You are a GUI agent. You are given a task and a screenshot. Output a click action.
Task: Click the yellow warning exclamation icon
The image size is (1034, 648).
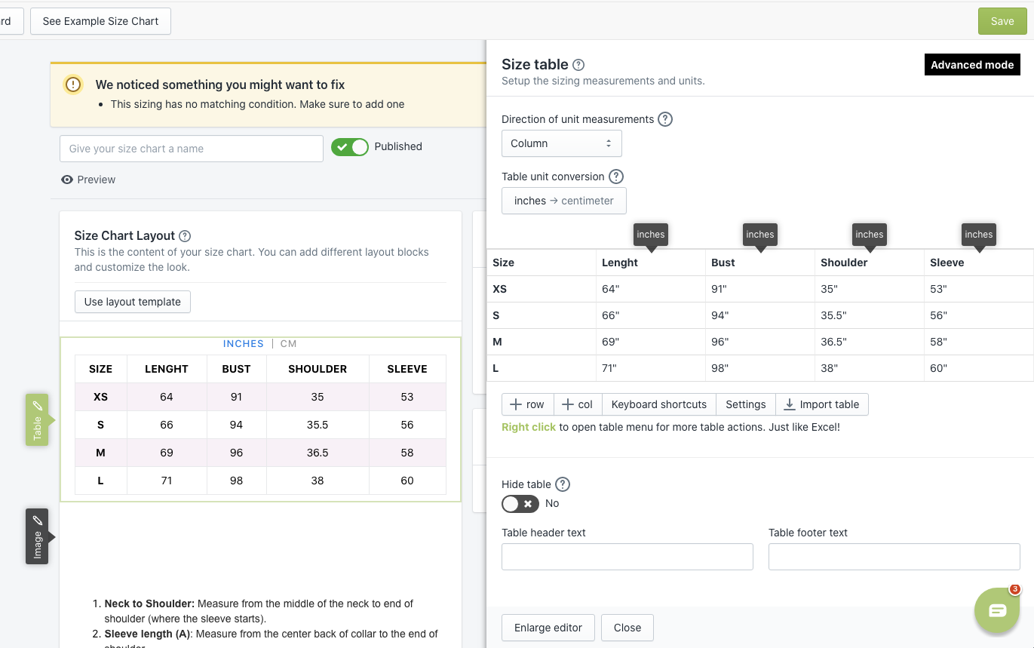pyautogui.click(x=73, y=84)
